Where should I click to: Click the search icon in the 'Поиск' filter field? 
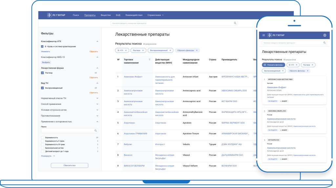[95, 131]
